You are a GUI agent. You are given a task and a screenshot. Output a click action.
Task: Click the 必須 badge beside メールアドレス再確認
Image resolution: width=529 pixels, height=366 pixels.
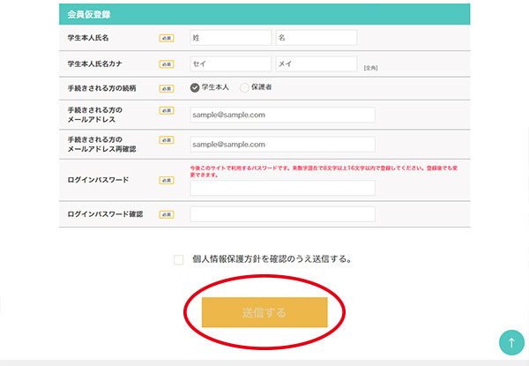[x=167, y=139]
